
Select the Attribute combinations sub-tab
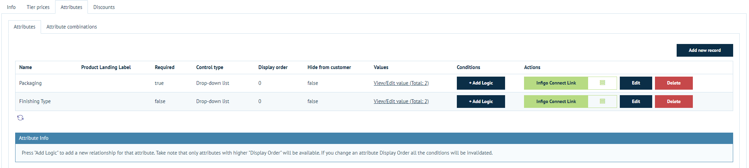pyautogui.click(x=72, y=27)
